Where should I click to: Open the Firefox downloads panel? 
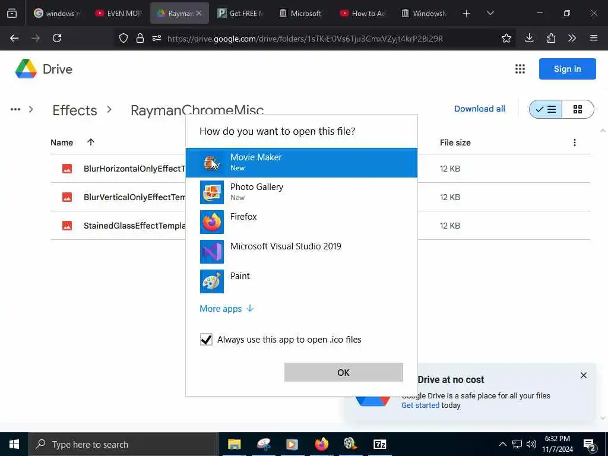[x=529, y=38]
